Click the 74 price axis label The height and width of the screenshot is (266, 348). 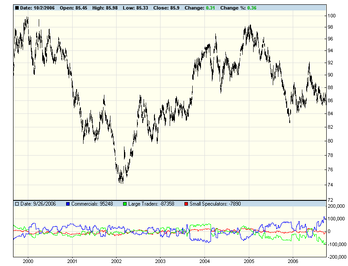330,185
